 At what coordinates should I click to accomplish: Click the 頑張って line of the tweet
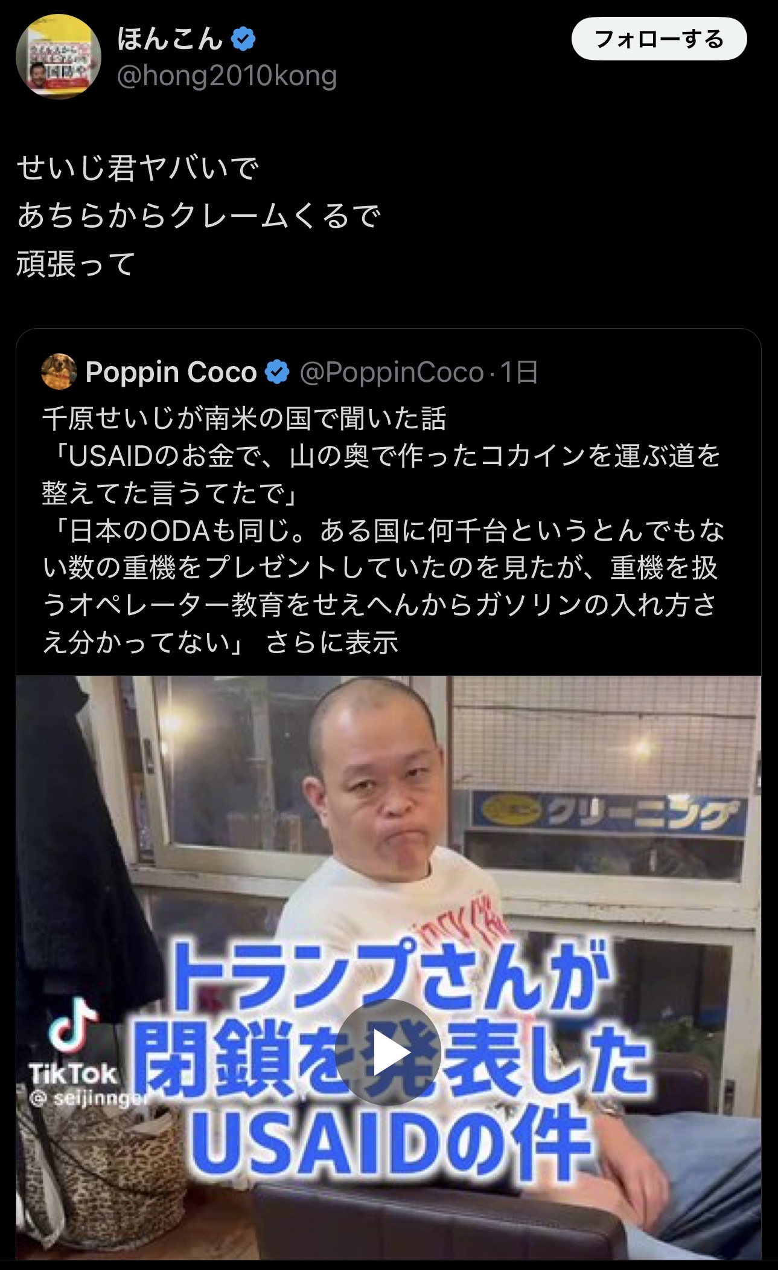coord(76,264)
